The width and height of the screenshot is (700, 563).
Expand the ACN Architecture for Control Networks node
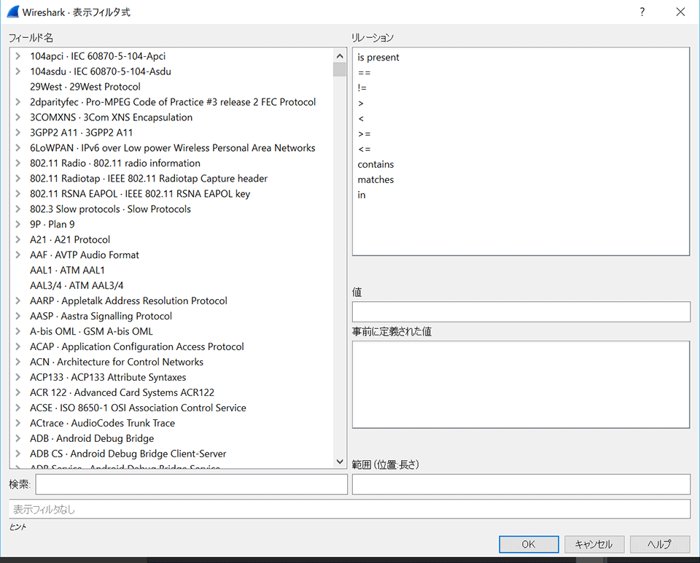[x=17, y=362]
